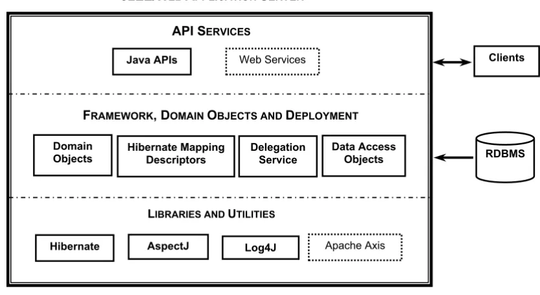Click the API Services heading
The height and width of the screenshot is (295, 540).
pos(211,31)
